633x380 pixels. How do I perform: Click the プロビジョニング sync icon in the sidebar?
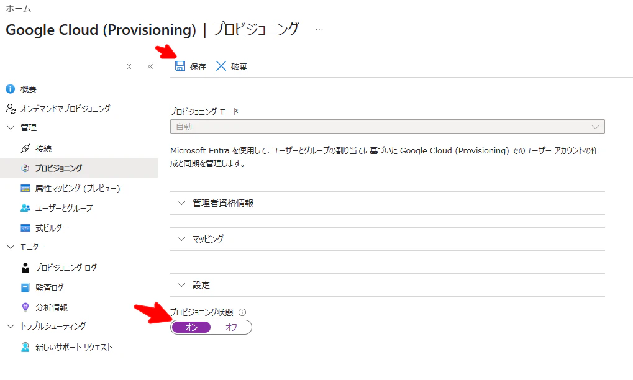click(25, 168)
